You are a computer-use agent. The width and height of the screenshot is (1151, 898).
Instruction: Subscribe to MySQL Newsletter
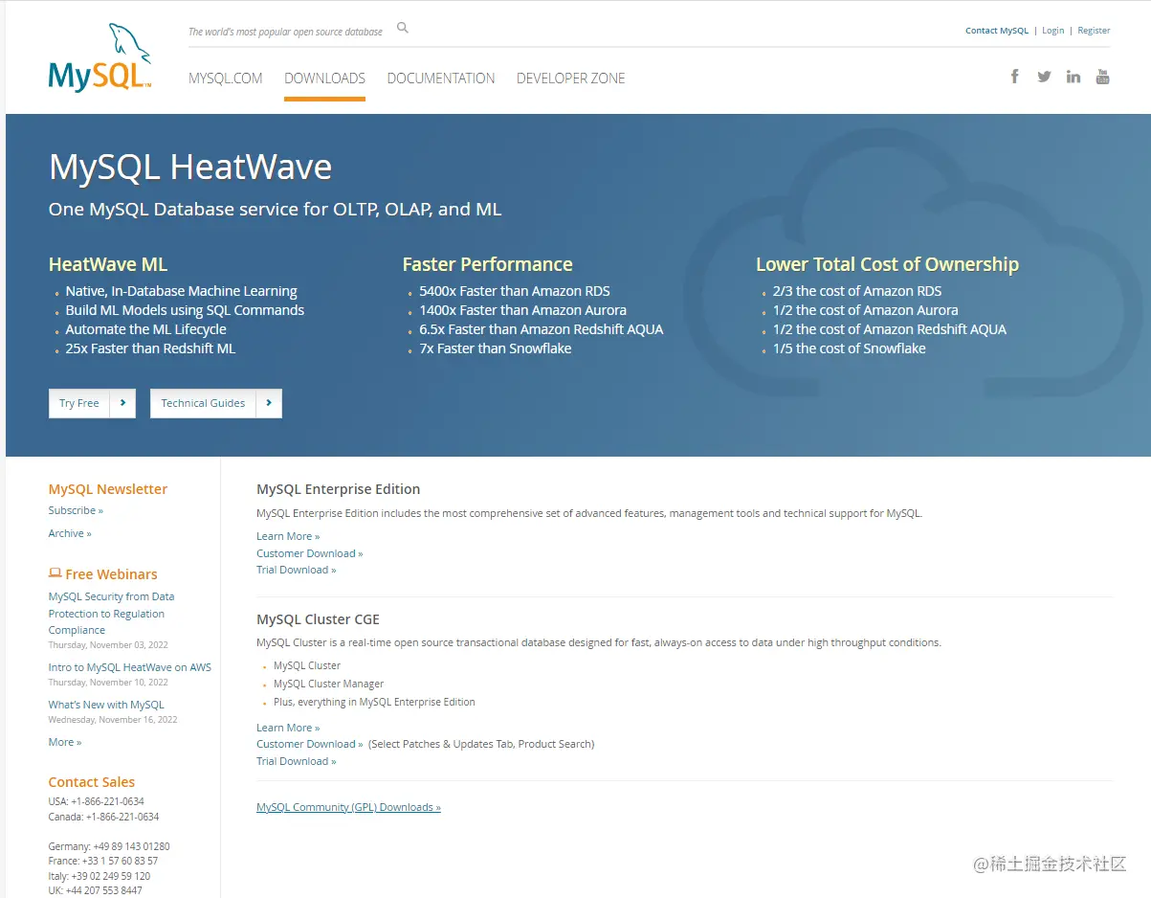[76, 510]
